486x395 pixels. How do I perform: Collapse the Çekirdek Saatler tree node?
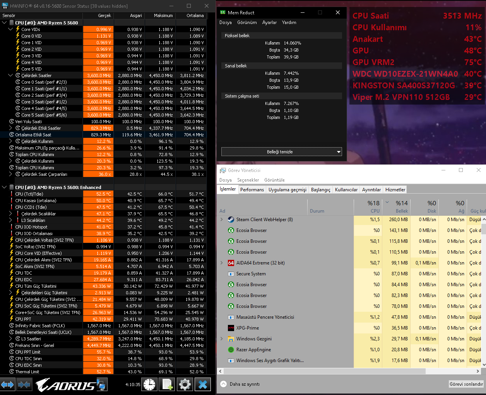pyautogui.click(x=10, y=76)
